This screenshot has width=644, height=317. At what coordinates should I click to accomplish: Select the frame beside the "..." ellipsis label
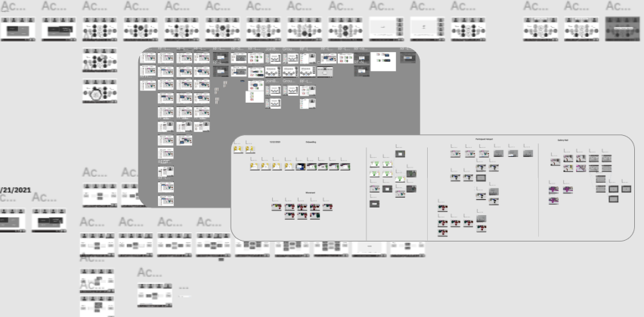(x=154, y=295)
